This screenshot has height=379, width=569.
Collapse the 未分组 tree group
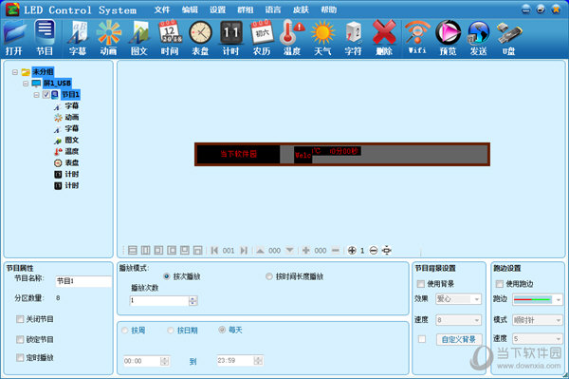(15, 72)
